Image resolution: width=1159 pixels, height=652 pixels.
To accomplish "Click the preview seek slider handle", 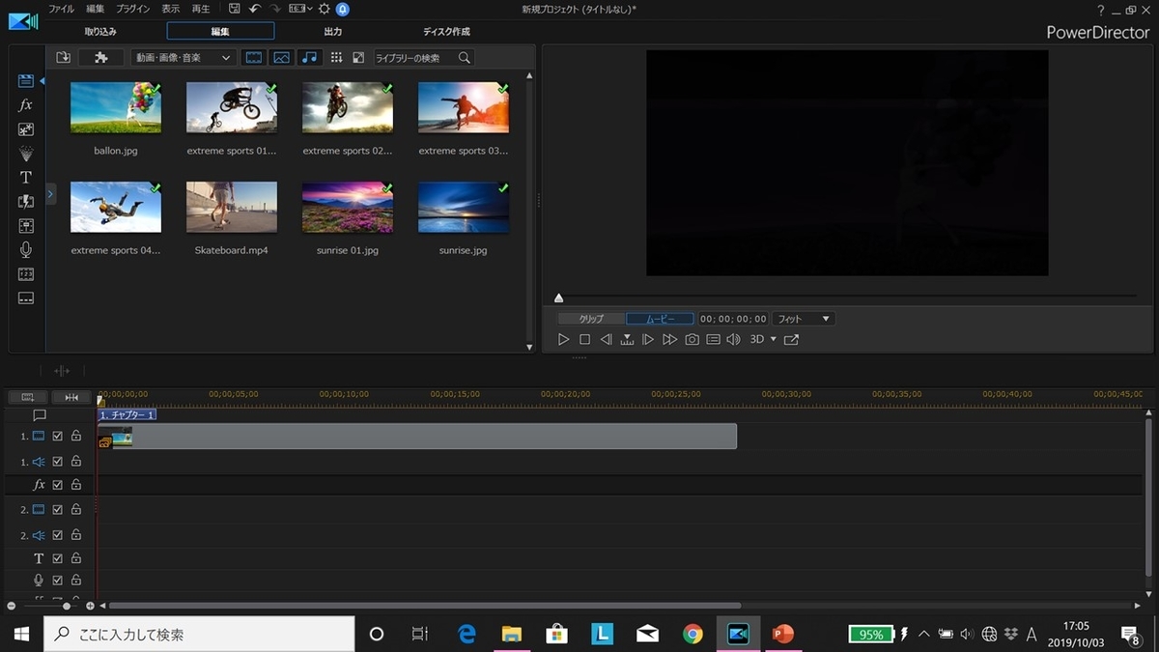I will coord(558,298).
